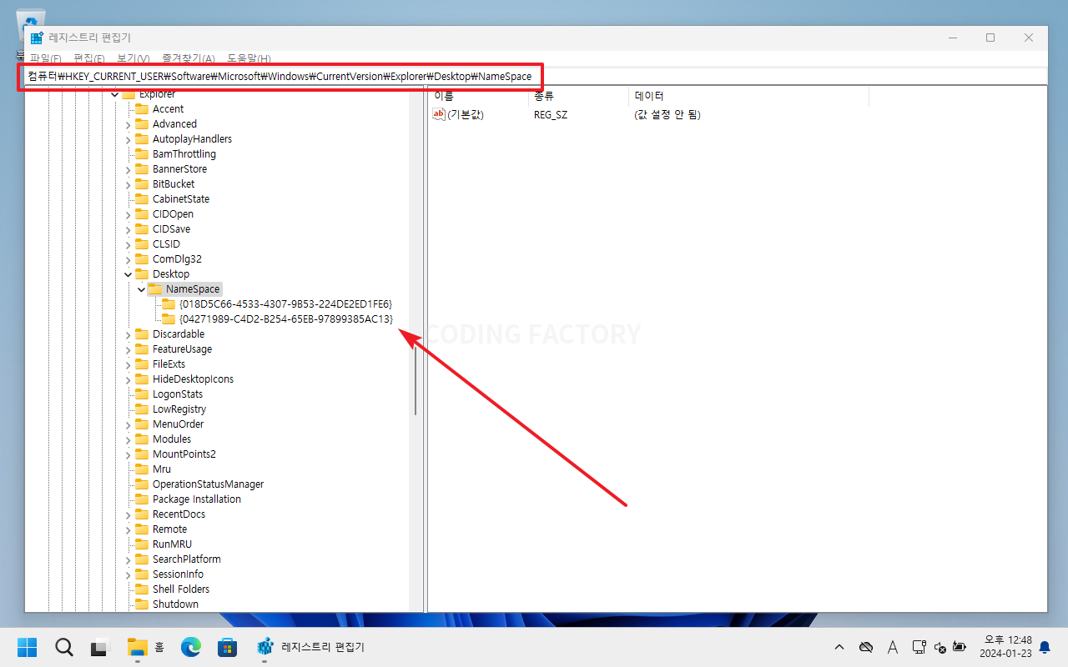Viewport: 1068px width, 667px height.
Task: Click the FeatureUsage folder icon
Action: (141, 349)
